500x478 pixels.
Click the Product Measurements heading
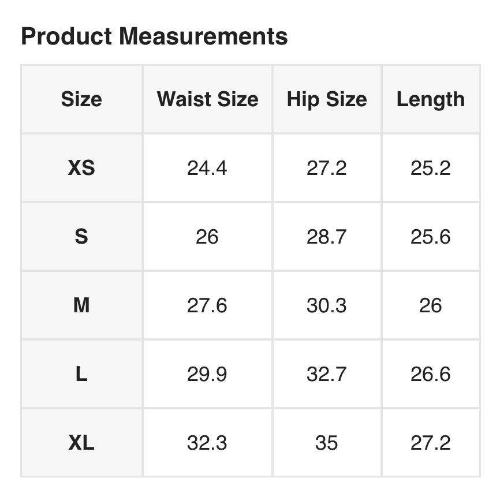pos(154,36)
